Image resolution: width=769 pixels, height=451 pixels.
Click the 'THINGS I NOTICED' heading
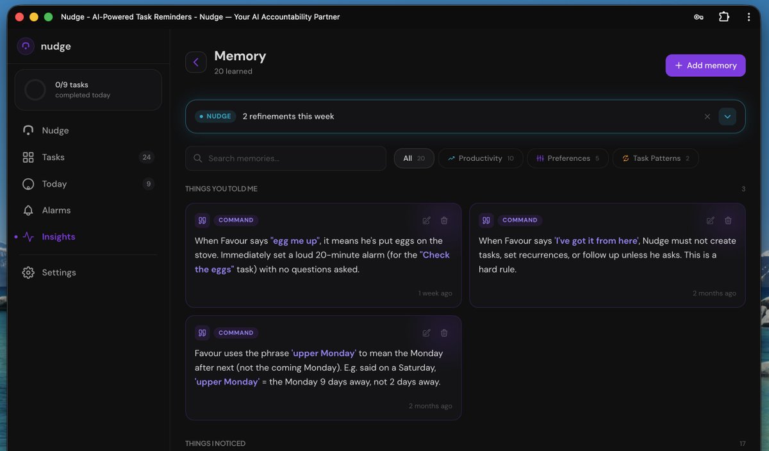click(x=215, y=443)
